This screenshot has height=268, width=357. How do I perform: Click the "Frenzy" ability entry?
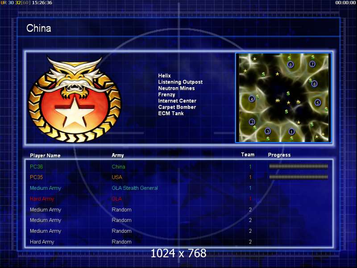pyautogui.click(x=166, y=95)
